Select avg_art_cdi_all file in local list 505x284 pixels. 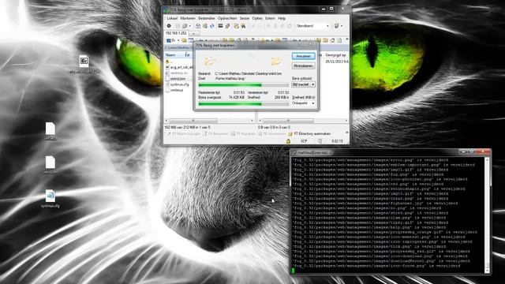tap(179, 67)
